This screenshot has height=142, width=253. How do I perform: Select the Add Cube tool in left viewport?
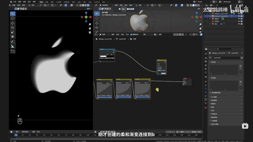click(13, 51)
